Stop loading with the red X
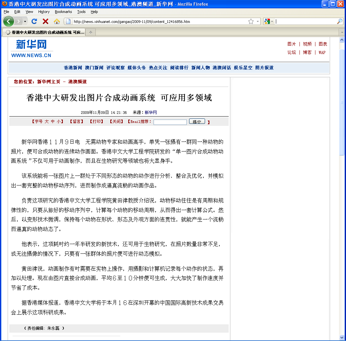Viewport: 346px width, 341px height. pyautogui.click(x=46, y=21)
